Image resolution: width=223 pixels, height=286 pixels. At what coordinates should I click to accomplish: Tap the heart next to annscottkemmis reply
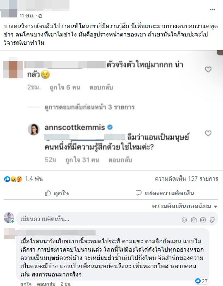click(208, 133)
